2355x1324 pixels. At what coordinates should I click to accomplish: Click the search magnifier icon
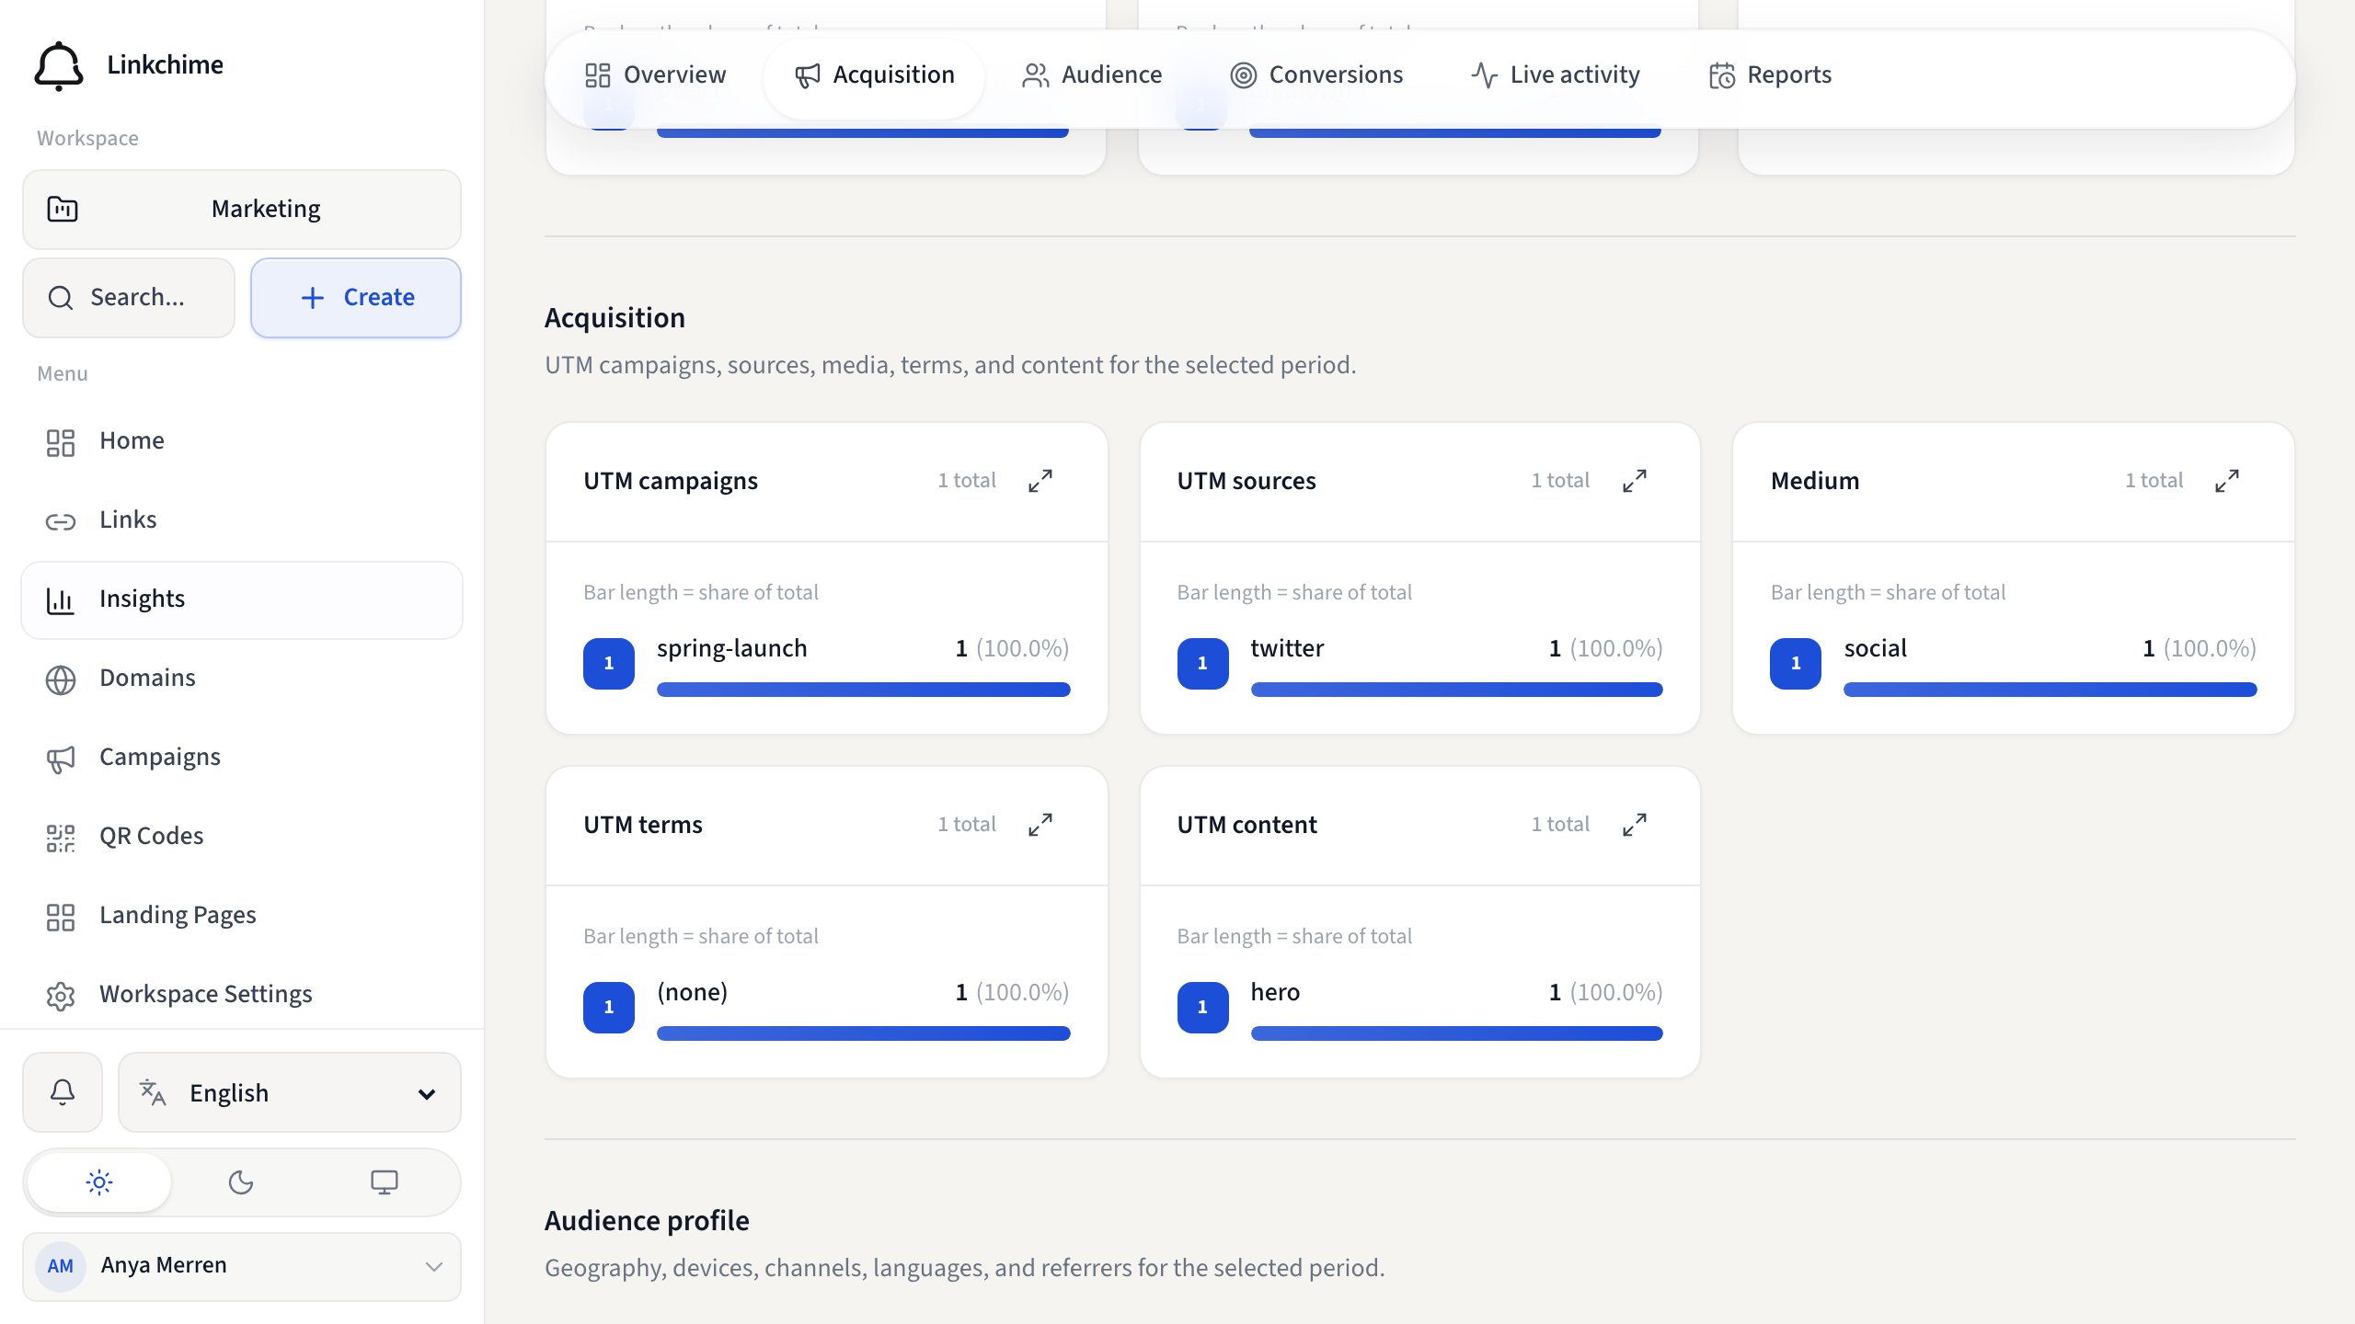click(x=61, y=298)
